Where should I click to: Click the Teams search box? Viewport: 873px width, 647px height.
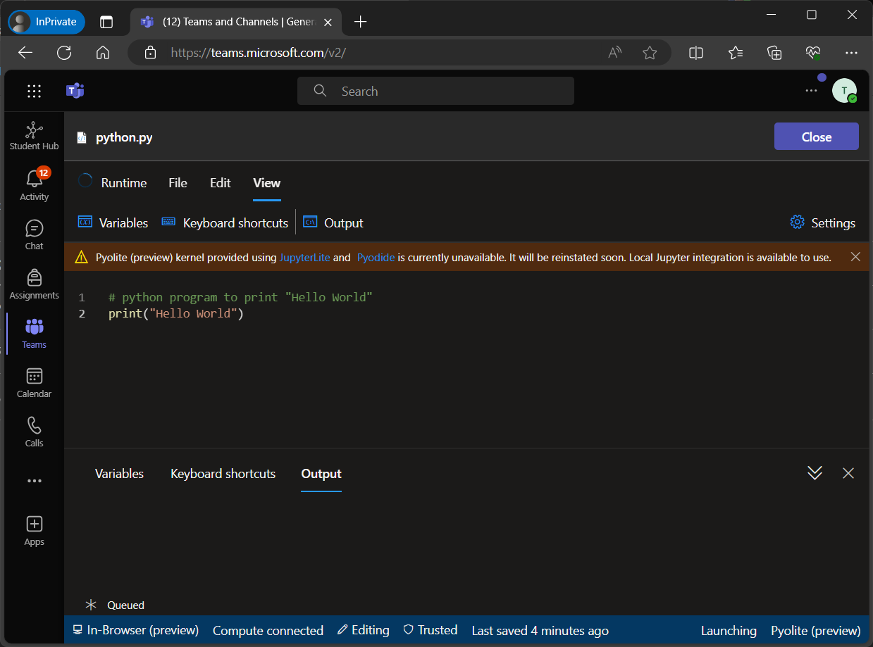435,91
